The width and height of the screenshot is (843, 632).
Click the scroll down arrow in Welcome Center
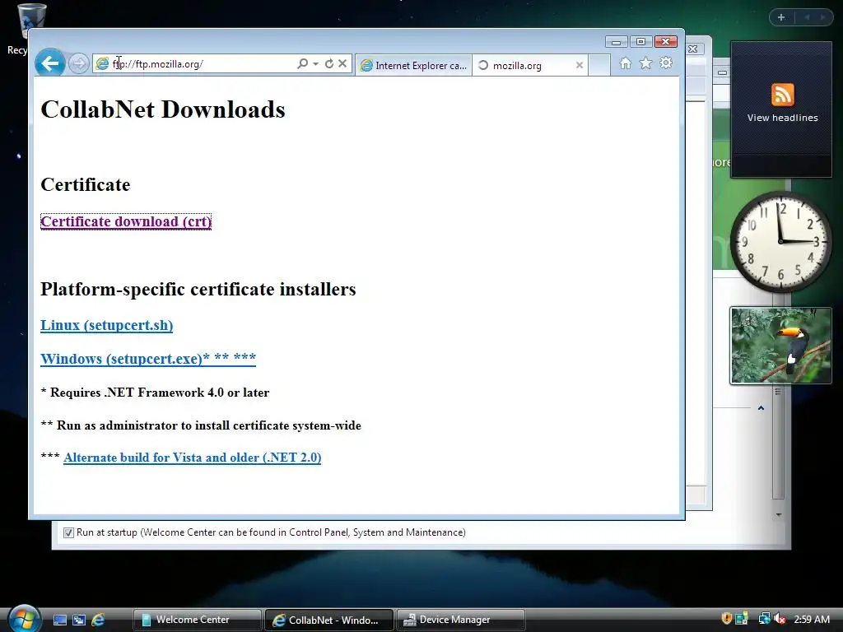(x=778, y=515)
